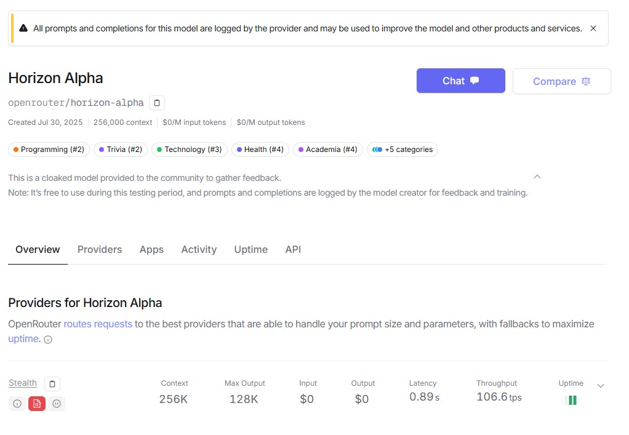Screen dimensions: 629x435
Task: Open Compare for this model
Action: pyautogui.click(x=561, y=81)
